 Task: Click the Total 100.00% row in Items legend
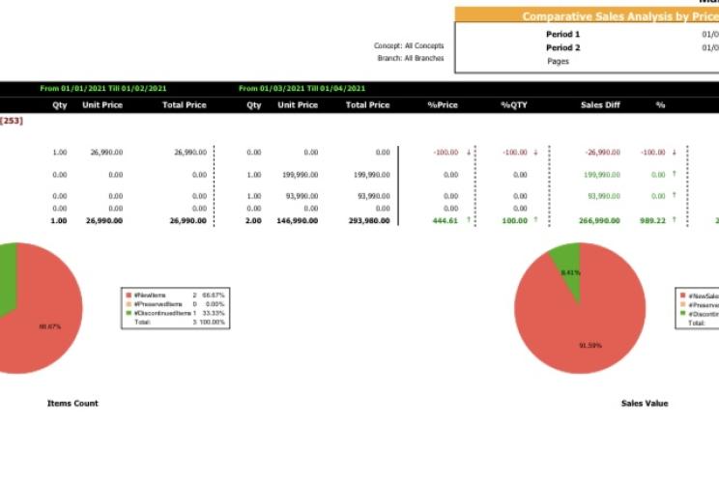click(x=180, y=323)
